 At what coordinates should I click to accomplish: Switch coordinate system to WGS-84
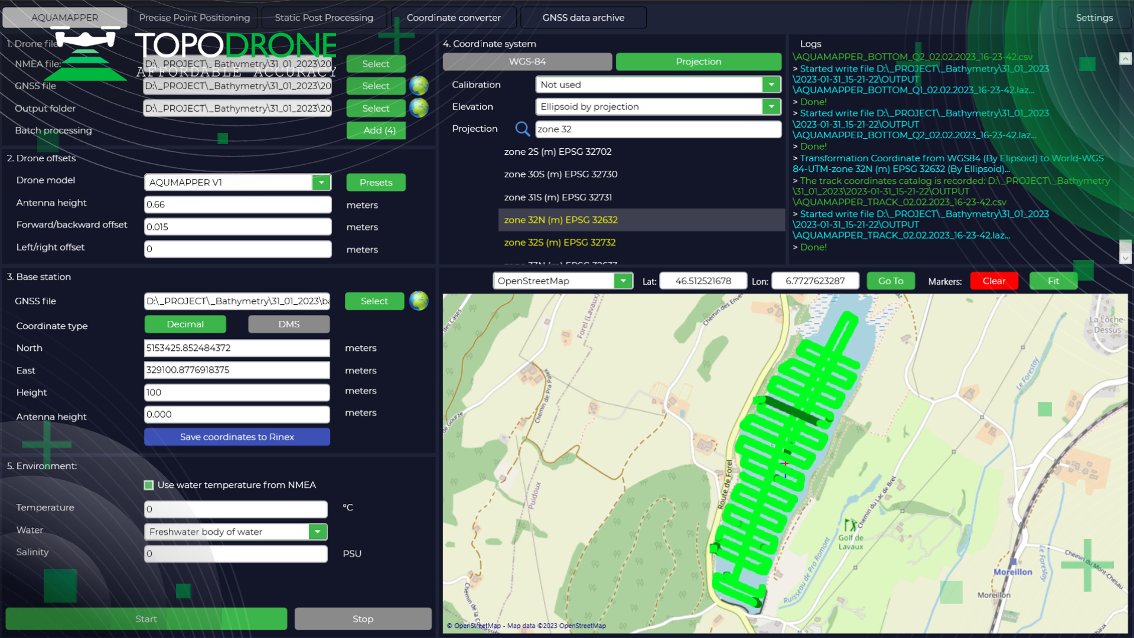point(527,61)
